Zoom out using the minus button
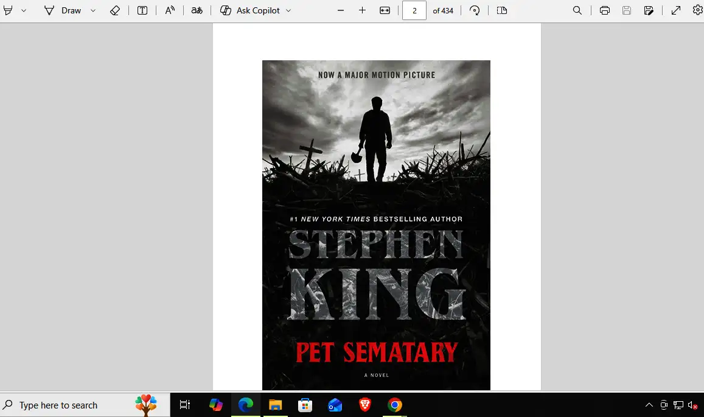The image size is (704, 417). 341,10
